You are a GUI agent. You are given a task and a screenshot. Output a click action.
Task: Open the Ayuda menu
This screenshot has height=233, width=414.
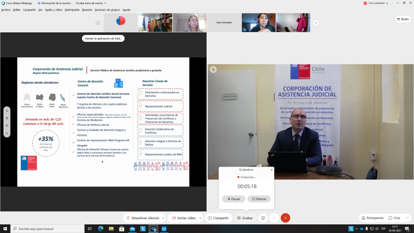point(126,10)
